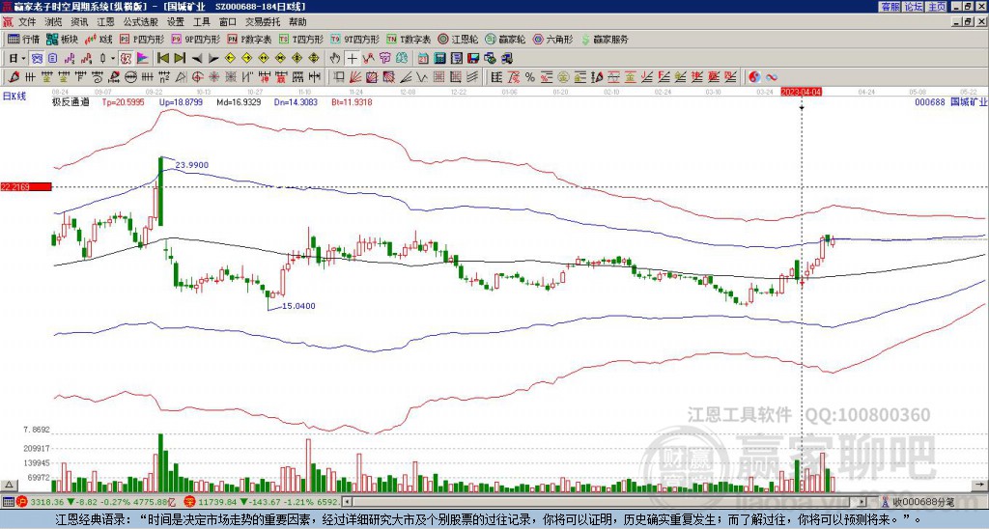This screenshot has width=989, height=529.
Task: Click the Md=16.9329 value
Action: tap(239, 101)
